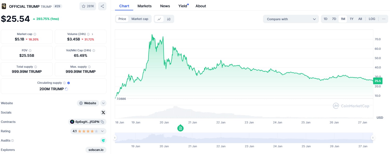390x154 pixels.
Task: Select the line chart style icon
Action: pyautogui.click(x=160, y=19)
